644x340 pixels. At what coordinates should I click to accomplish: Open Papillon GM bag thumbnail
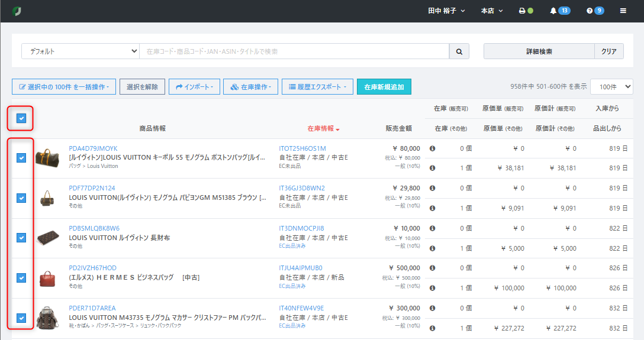[x=47, y=198]
